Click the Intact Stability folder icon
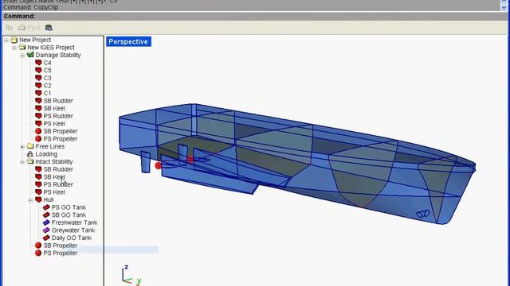Viewport: 510px width, 286px height. pos(30,161)
